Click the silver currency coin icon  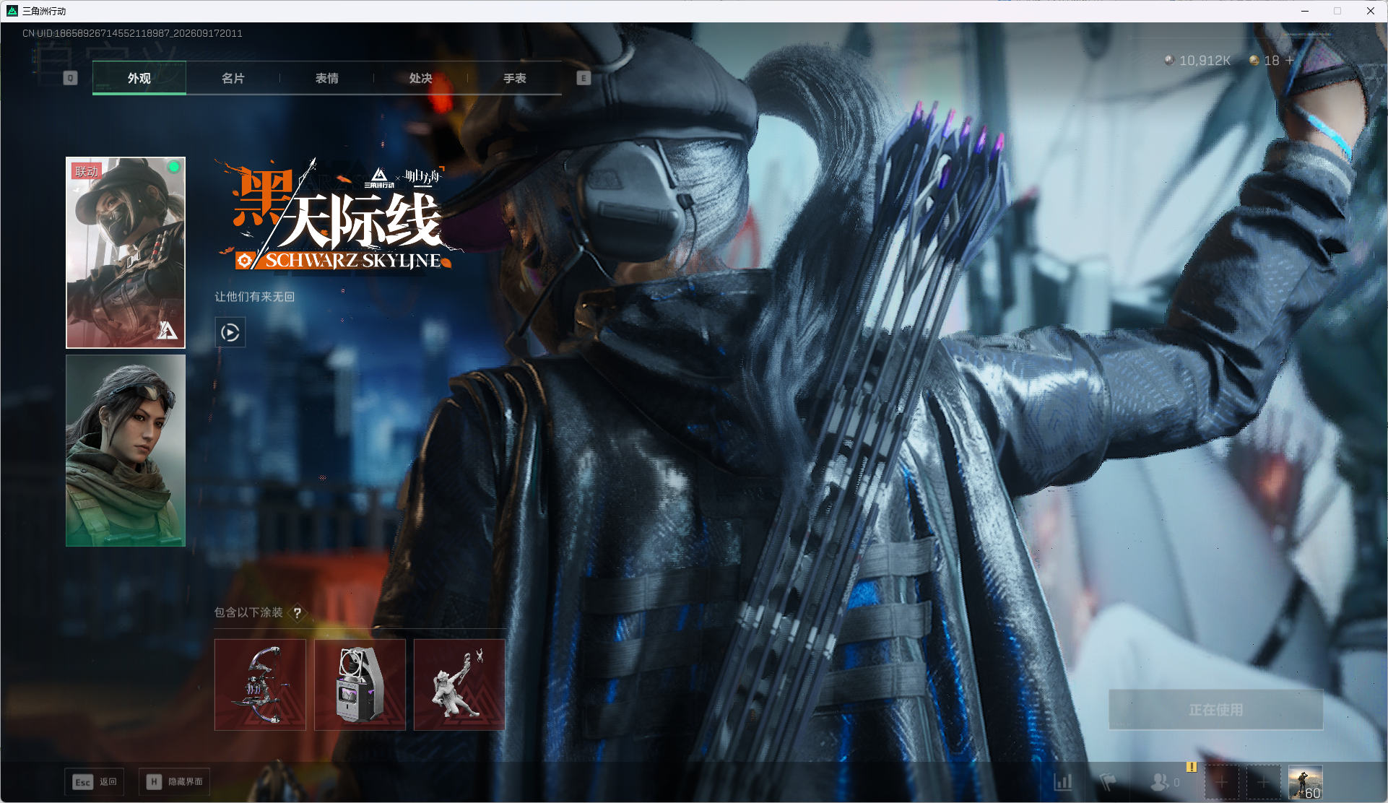1169,61
